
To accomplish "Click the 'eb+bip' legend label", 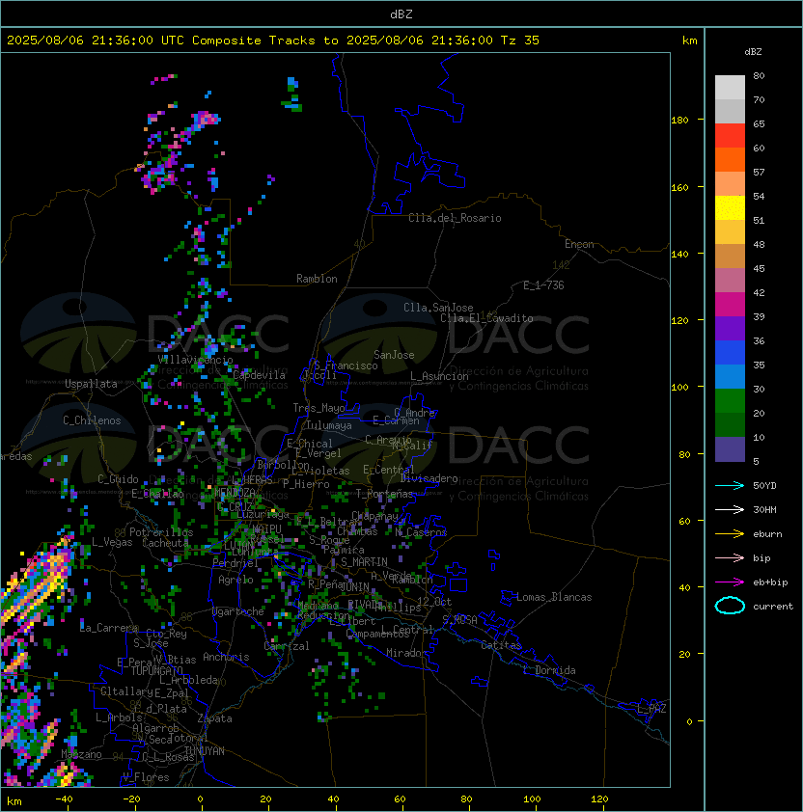I will pyautogui.click(x=770, y=582).
